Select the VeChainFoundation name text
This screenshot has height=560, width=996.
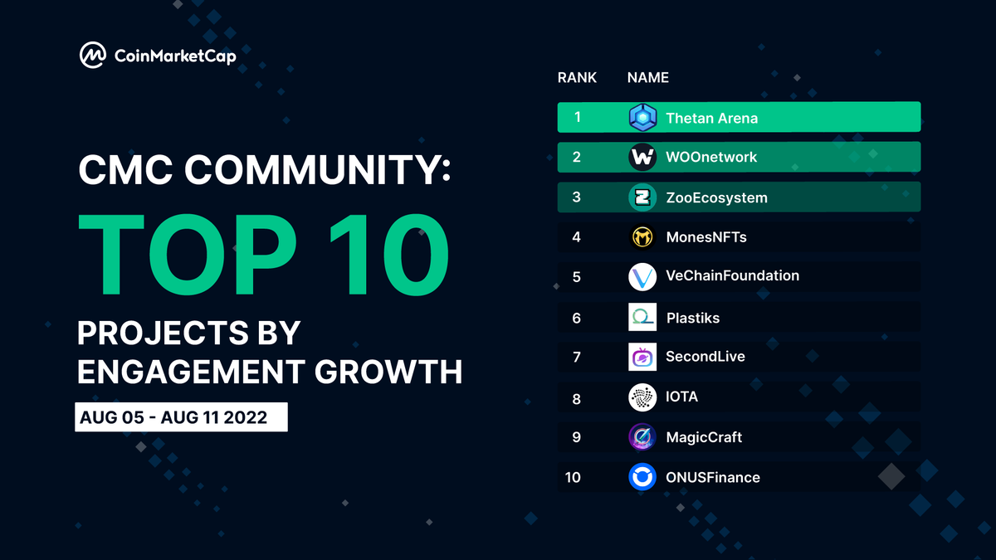tap(732, 276)
